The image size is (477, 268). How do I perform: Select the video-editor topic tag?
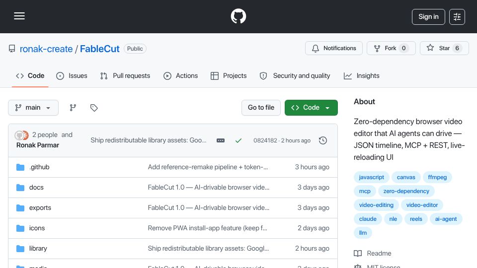[x=422, y=205]
